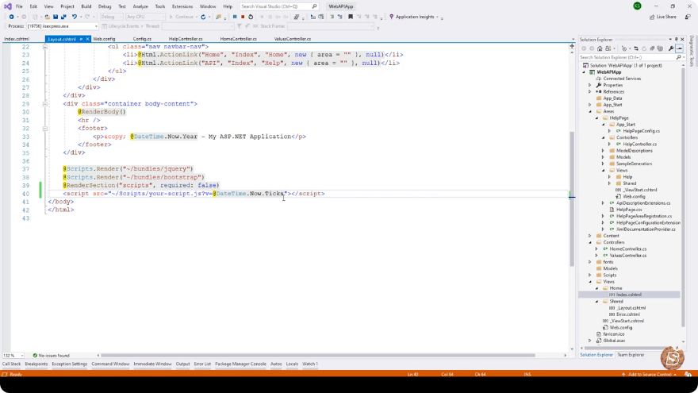Collapse the top-level Controllers folder
Image resolution: width=698 pixels, height=393 pixels.
590,242
